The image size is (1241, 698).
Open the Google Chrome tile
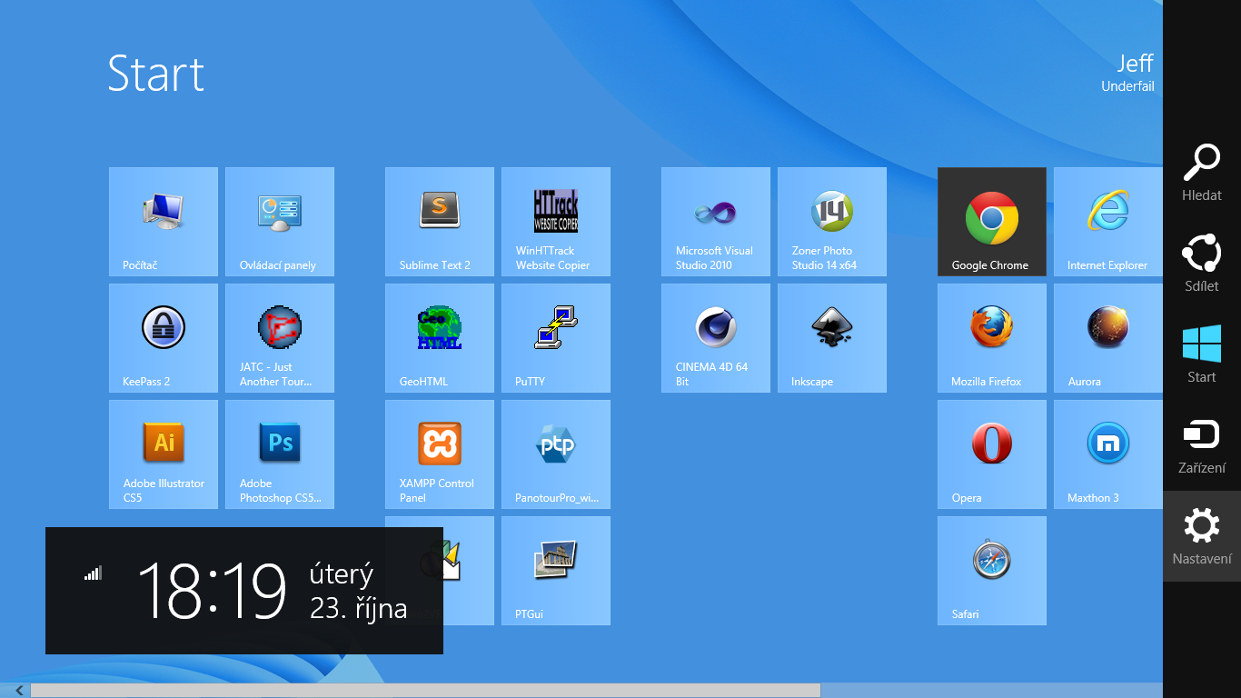pyautogui.click(x=991, y=221)
